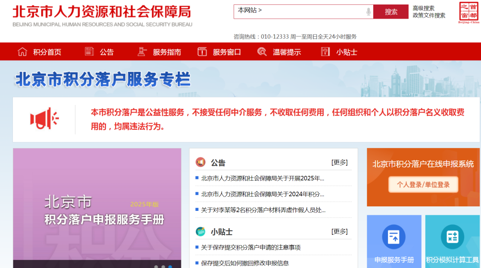The width and height of the screenshot is (481, 268).
Task: Open the 公告 navigation menu item
Action: coord(107,52)
